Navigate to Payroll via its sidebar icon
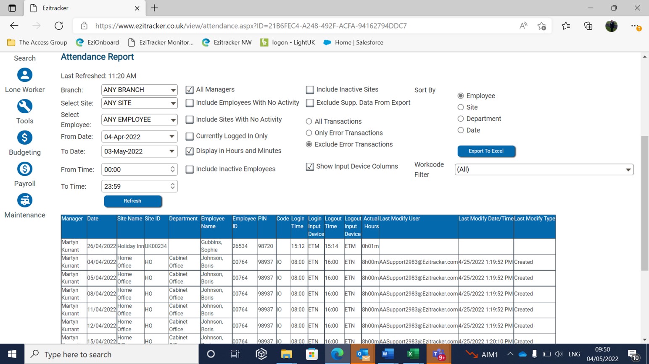Screen dimensions: 649x364 24,173
